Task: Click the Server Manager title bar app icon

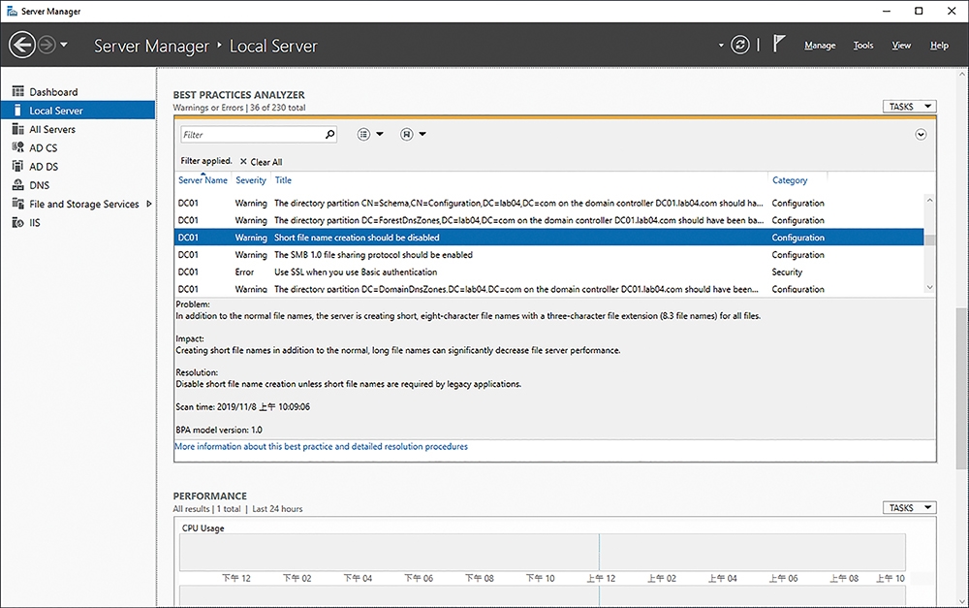Action: point(12,11)
